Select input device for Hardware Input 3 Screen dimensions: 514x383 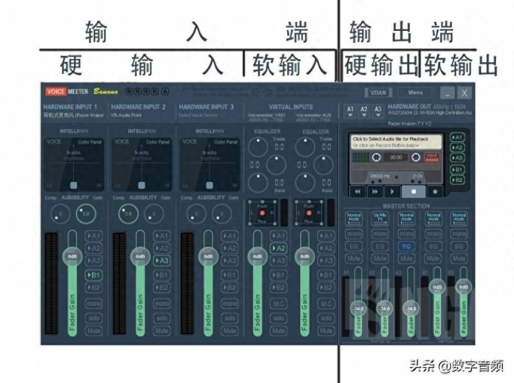[198, 115]
